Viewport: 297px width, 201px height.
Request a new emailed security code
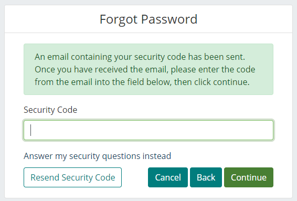tap(72, 177)
